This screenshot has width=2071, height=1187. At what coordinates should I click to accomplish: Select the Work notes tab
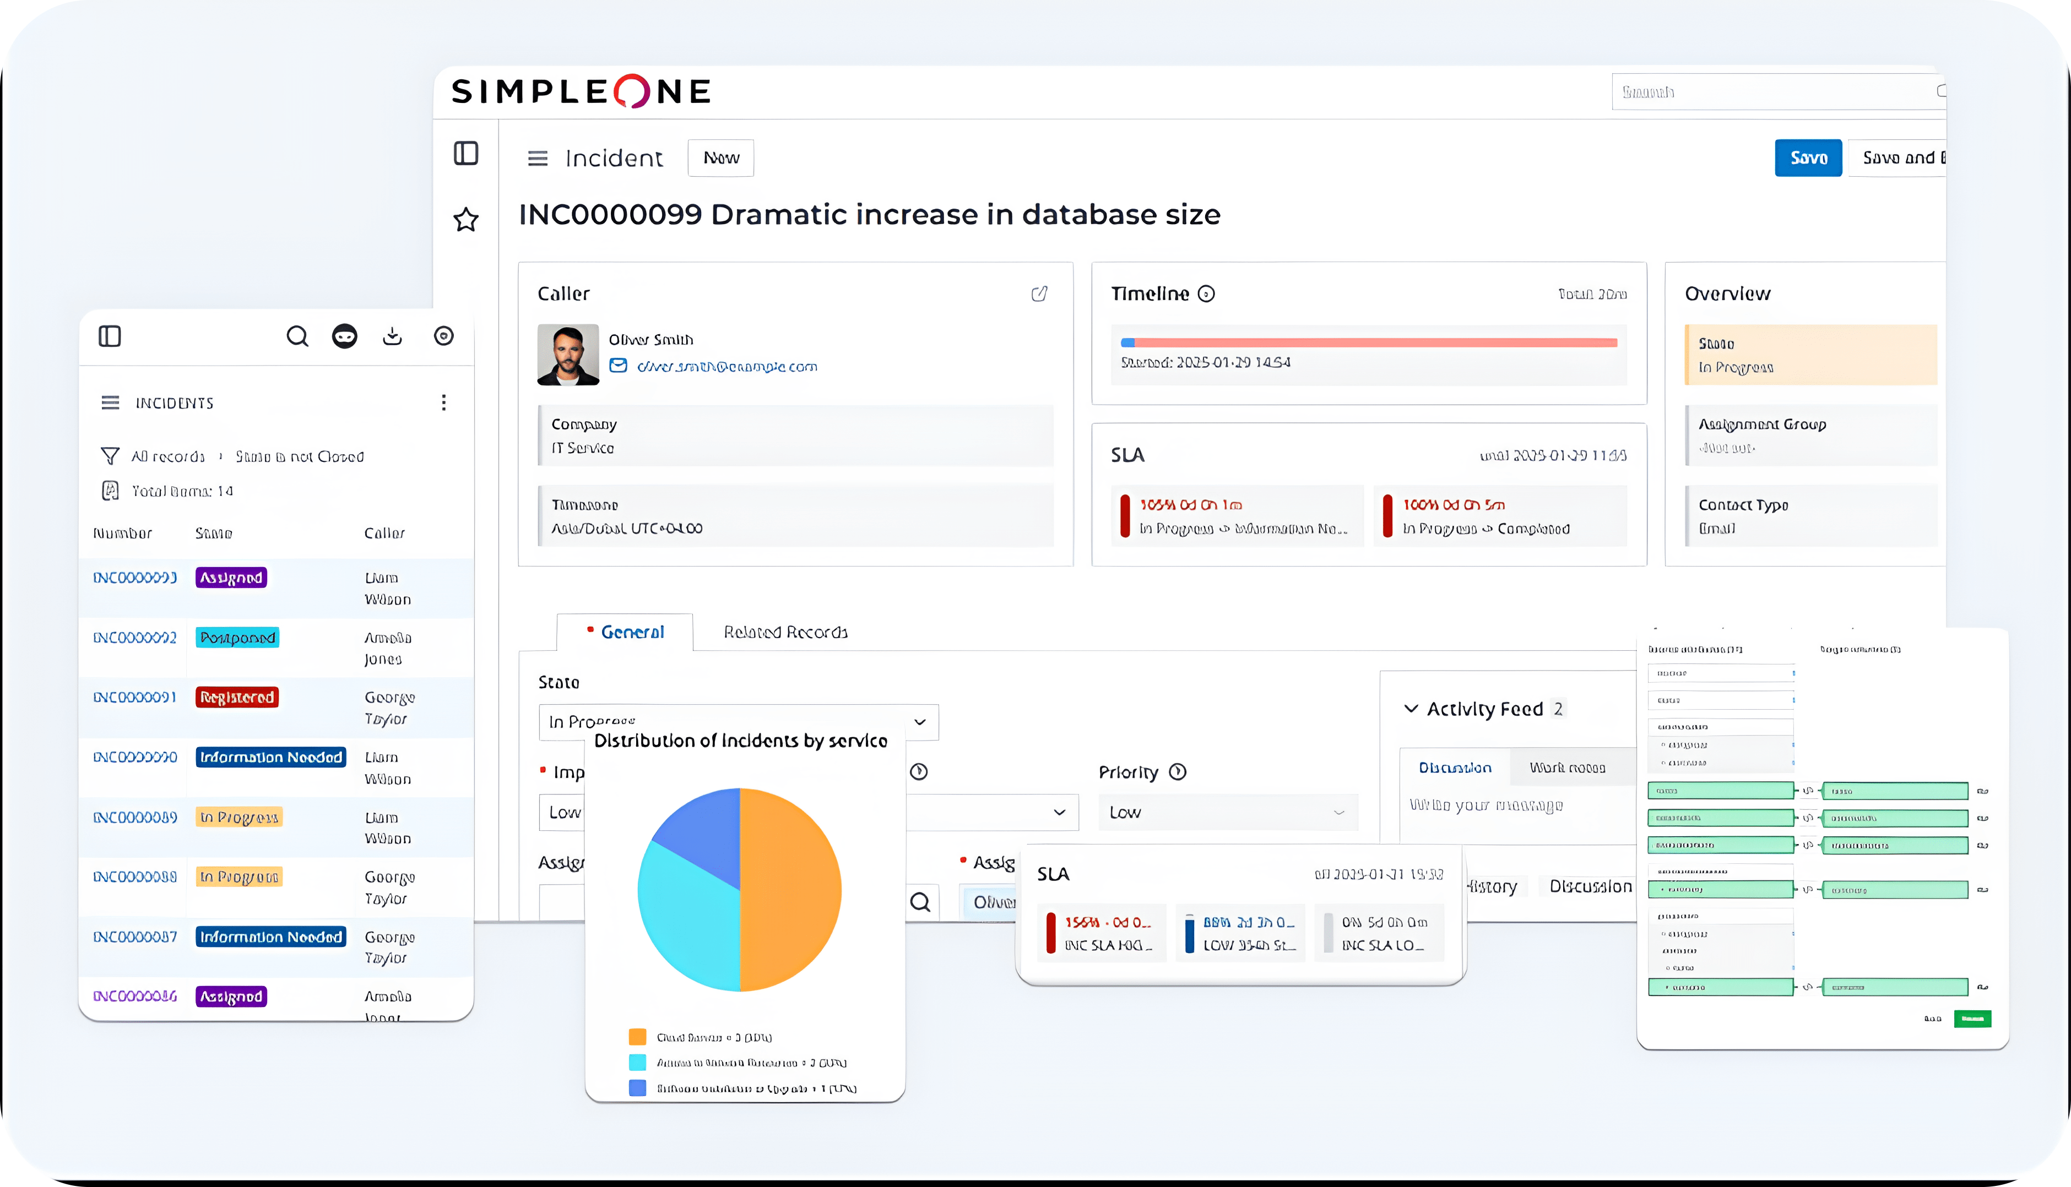[x=1566, y=768]
